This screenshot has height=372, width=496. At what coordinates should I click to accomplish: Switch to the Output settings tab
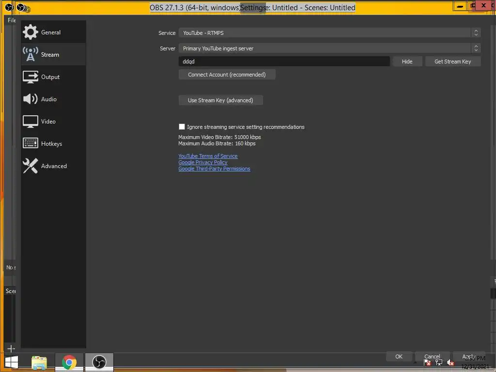53,77
